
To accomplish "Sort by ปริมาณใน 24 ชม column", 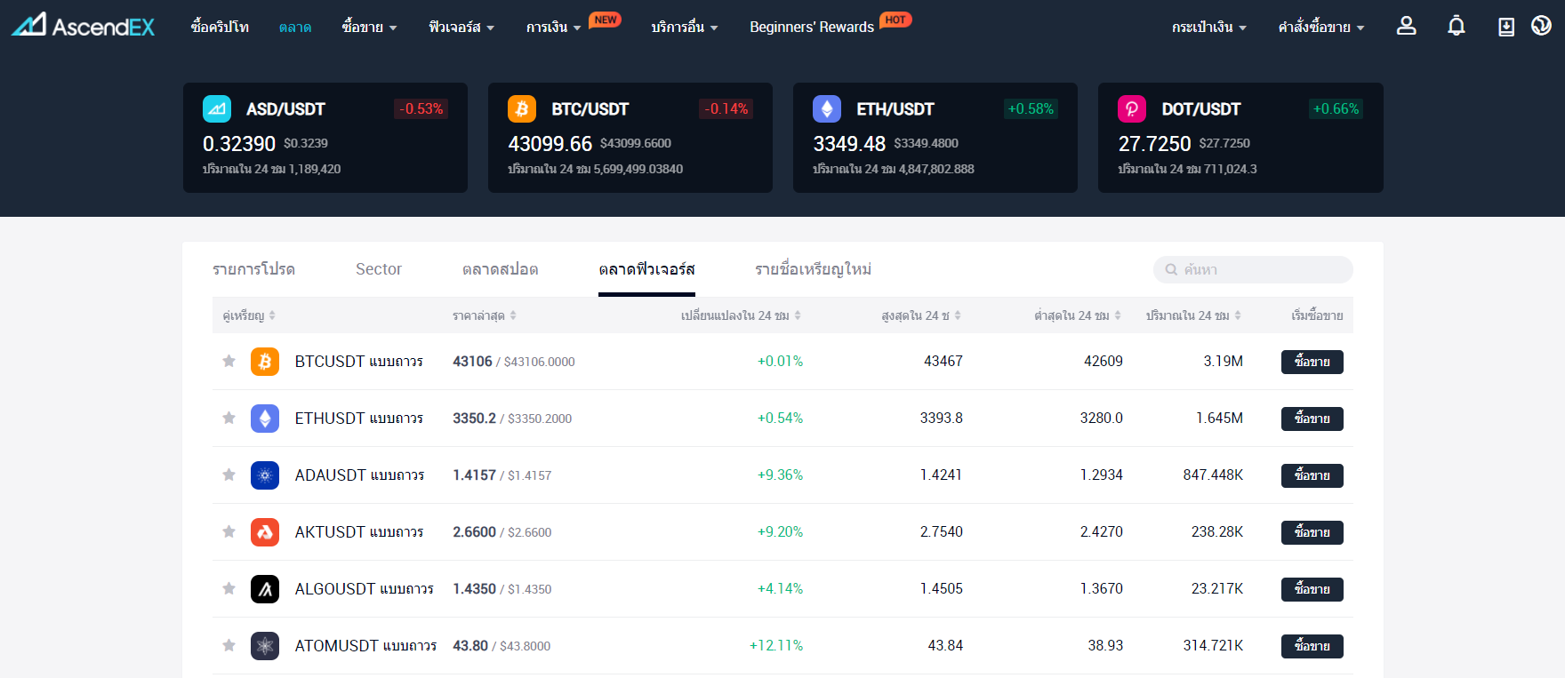I will 1193,315.
